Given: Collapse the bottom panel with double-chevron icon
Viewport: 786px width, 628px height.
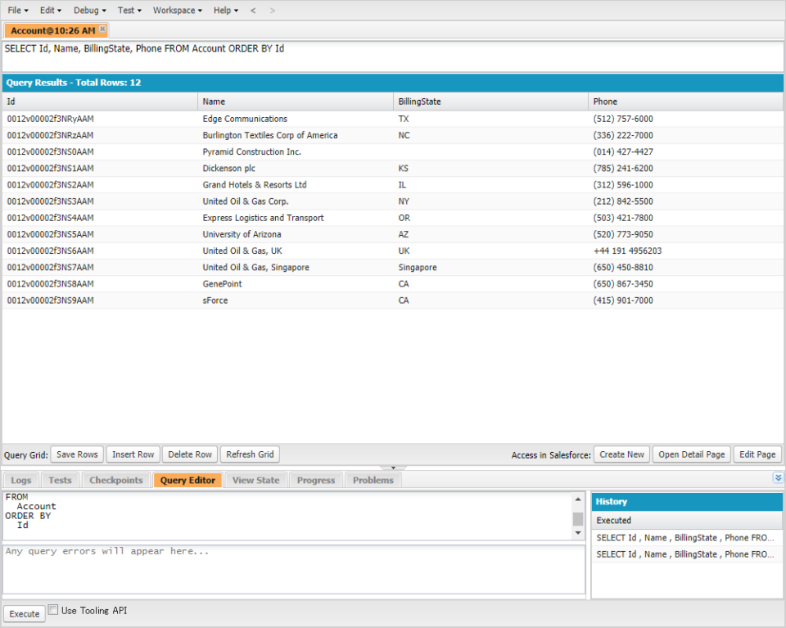Looking at the screenshot, I should pos(778,477).
